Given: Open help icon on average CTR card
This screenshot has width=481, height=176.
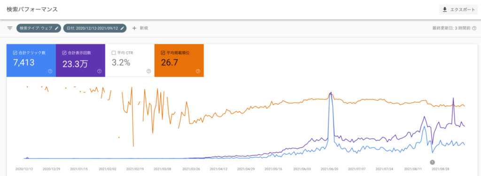Looking at the screenshot, I should pyautogui.click(x=148, y=71).
